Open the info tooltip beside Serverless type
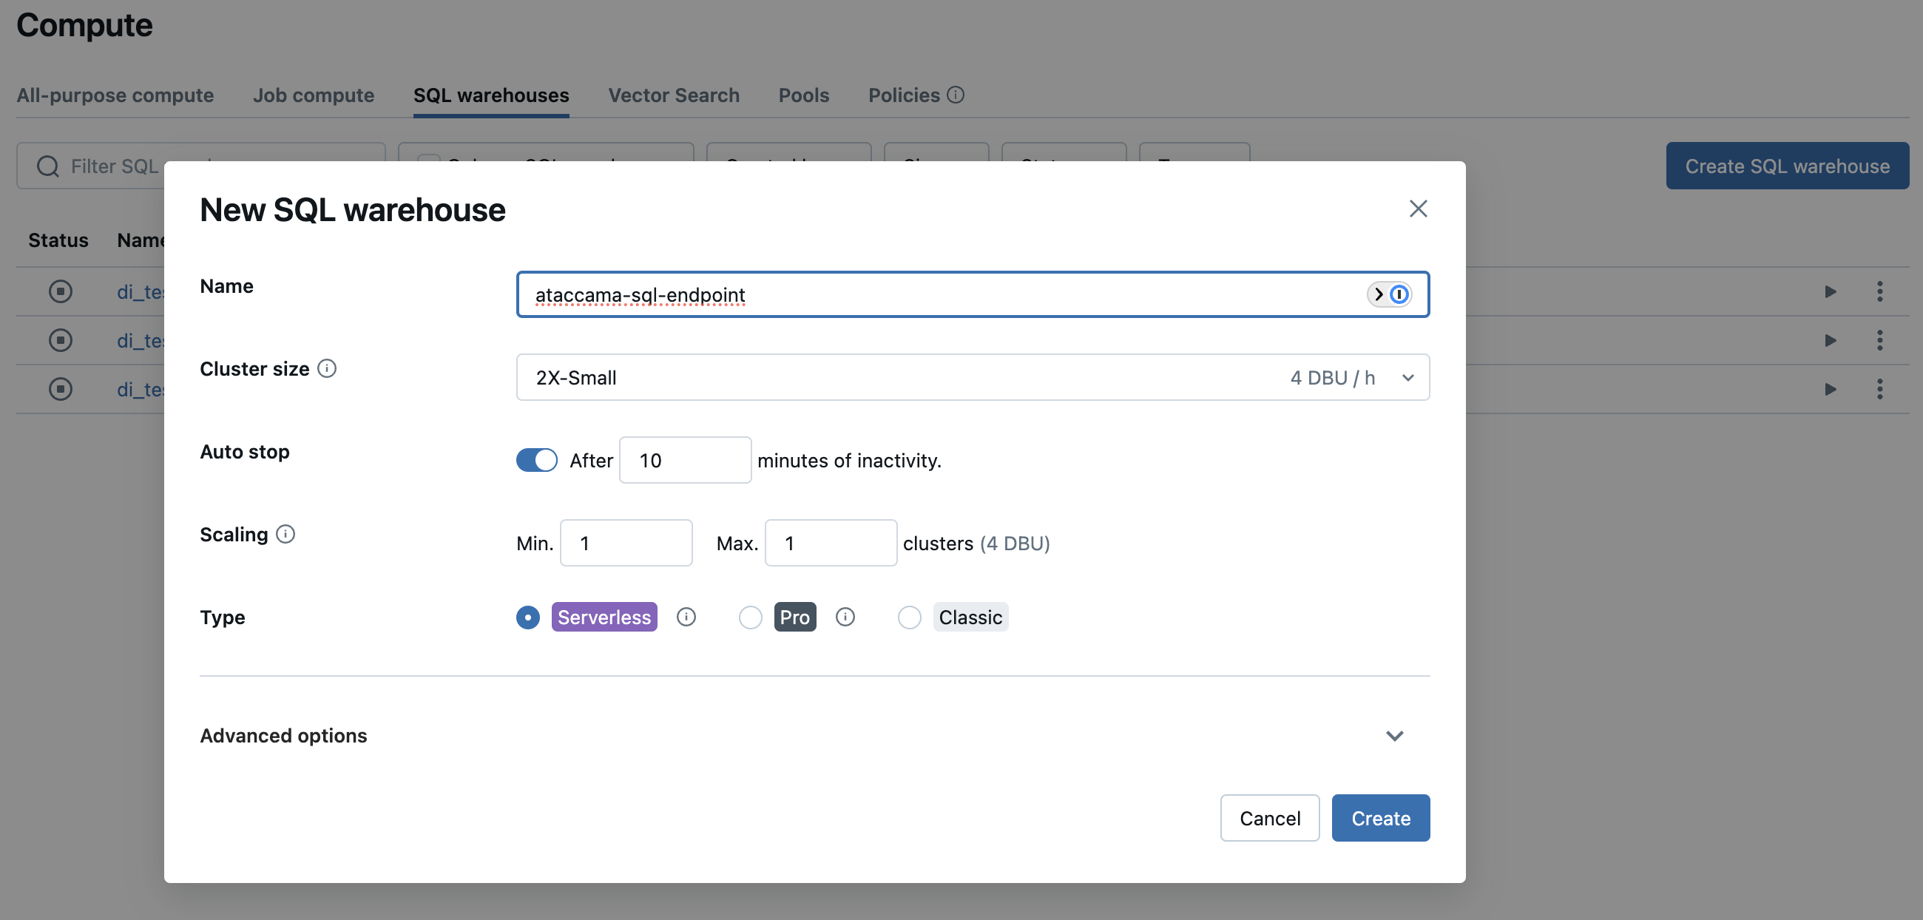Screen dimensions: 1923x920 coord(686,617)
